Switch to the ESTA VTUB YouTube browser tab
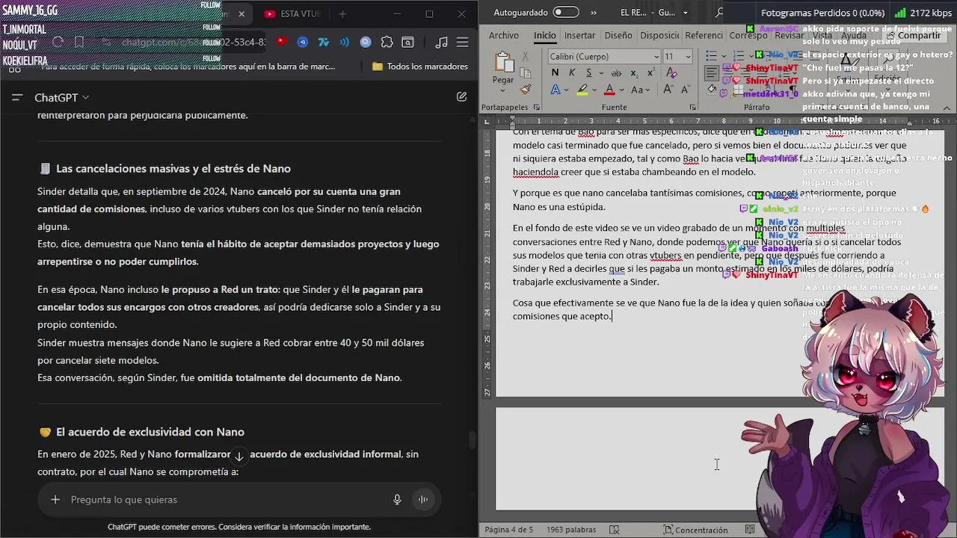This screenshot has width=957, height=538. coord(292,13)
